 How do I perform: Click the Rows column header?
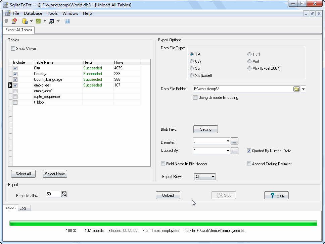coord(127,62)
